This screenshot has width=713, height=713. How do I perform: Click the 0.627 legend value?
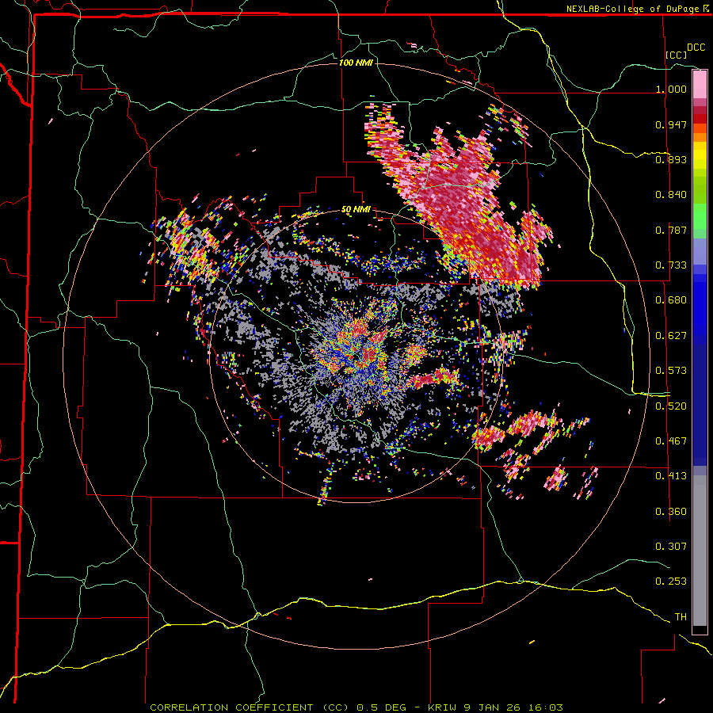point(671,336)
